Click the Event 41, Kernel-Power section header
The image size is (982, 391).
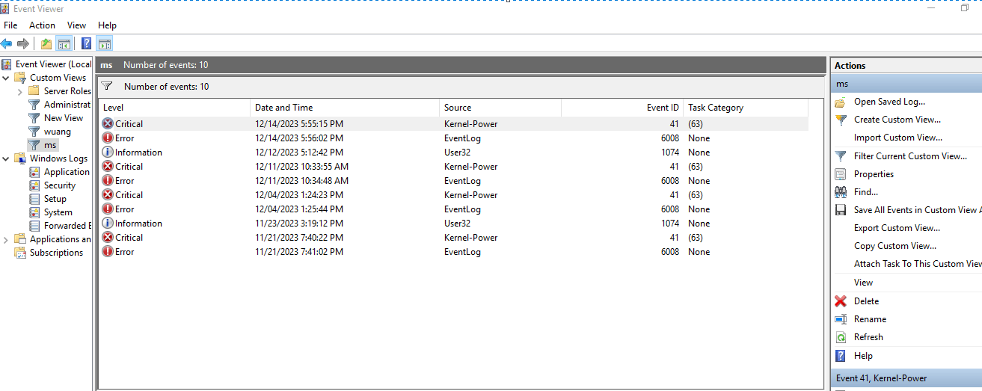(x=906, y=378)
